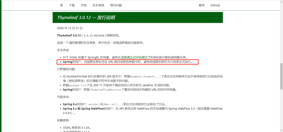Viewport: 283px width, 132px height.
Task: Click the package-list code text
Action: tap(78, 85)
